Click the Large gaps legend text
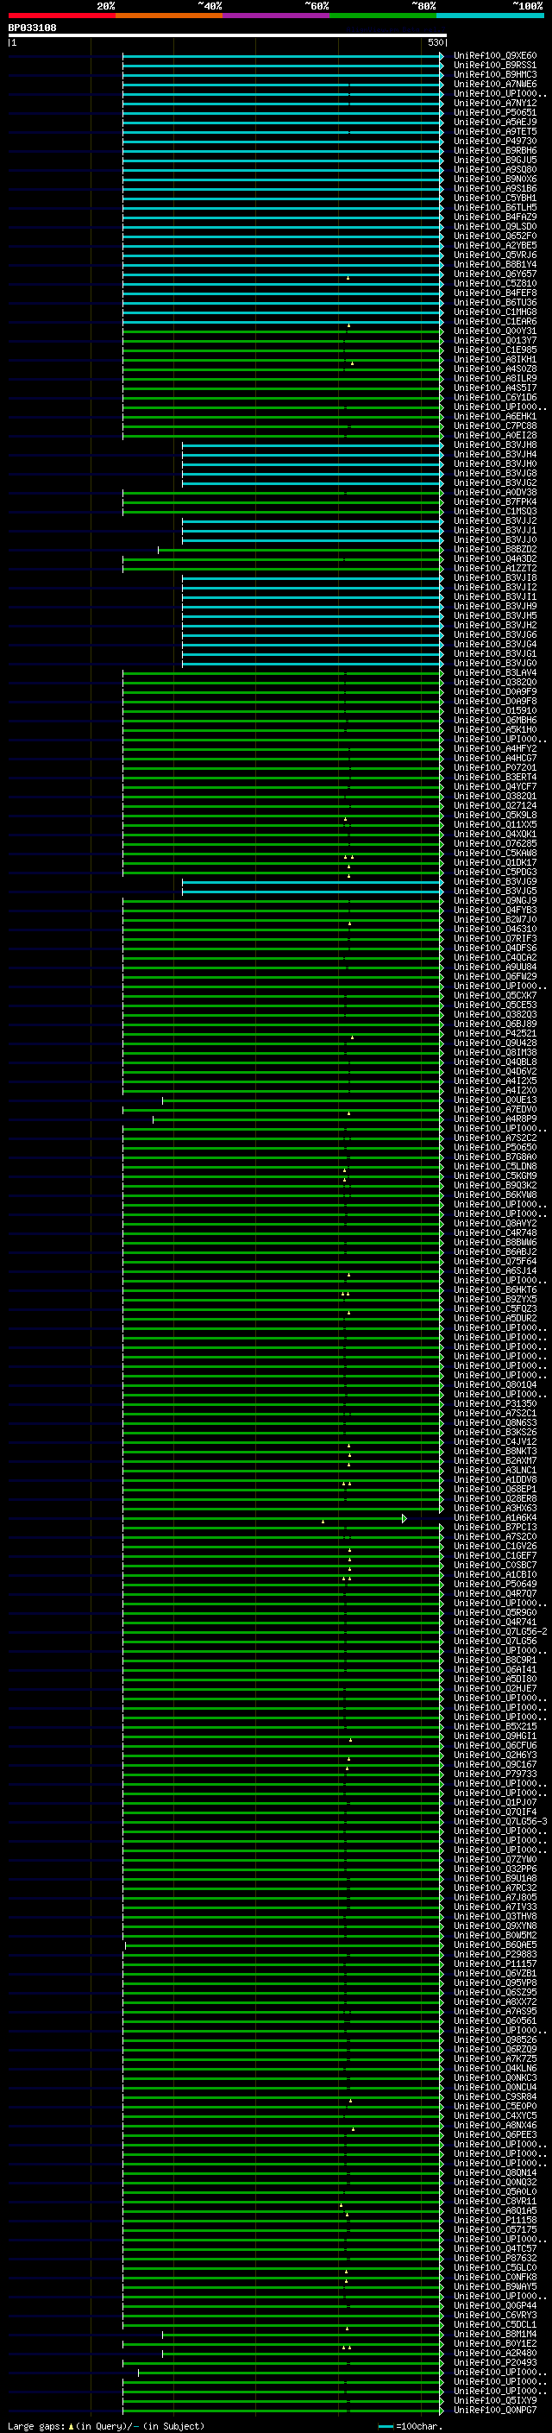 [106, 2425]
